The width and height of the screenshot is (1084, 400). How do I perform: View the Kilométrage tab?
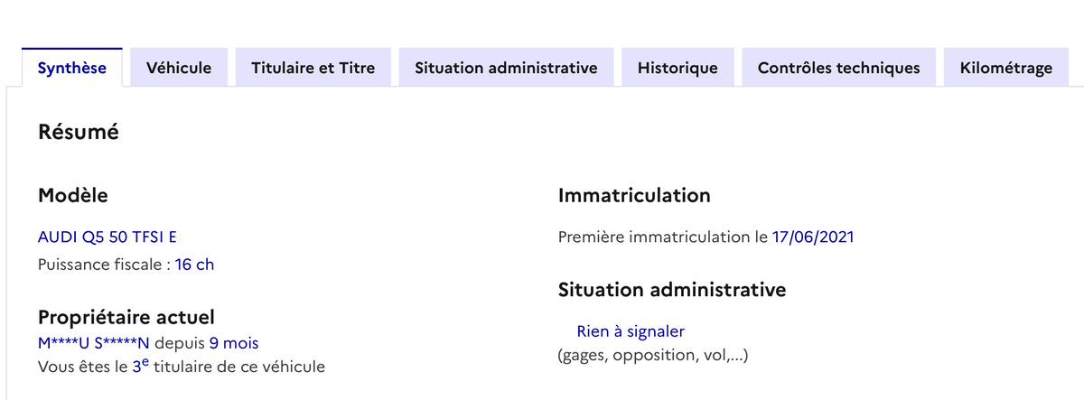tap(1006, 68)
